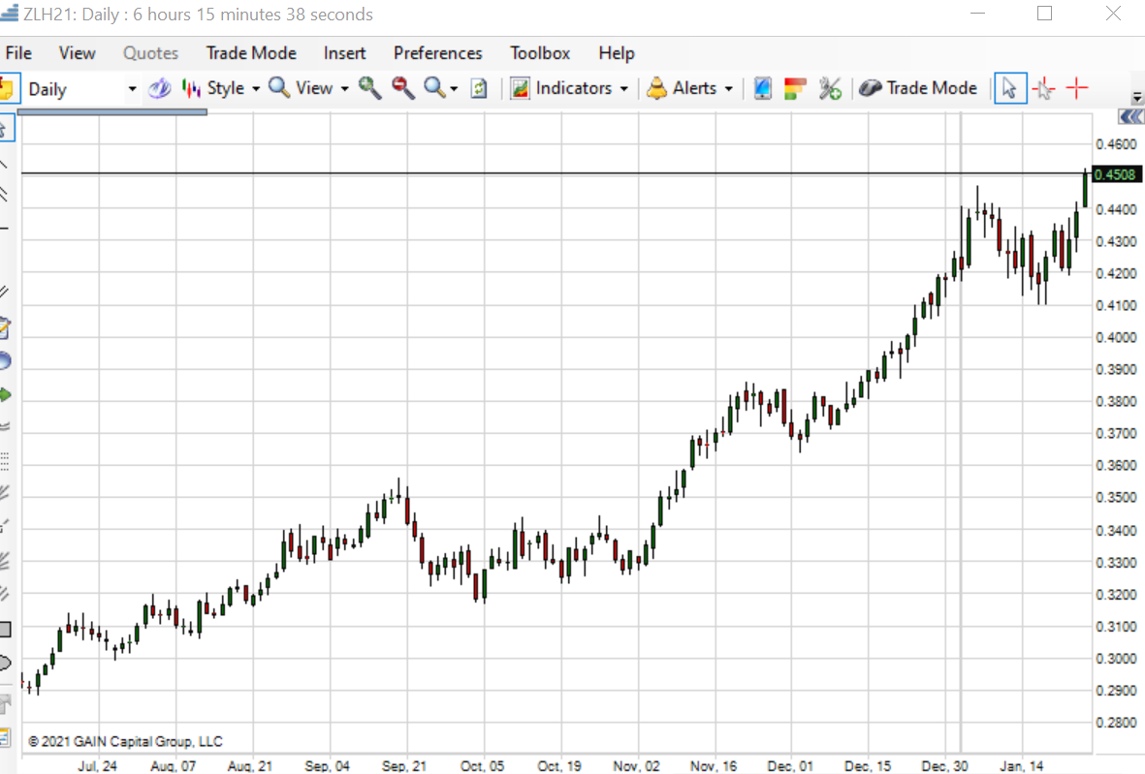Click the 0.3500 price axis label
1145x774 pixels.
1116,498
